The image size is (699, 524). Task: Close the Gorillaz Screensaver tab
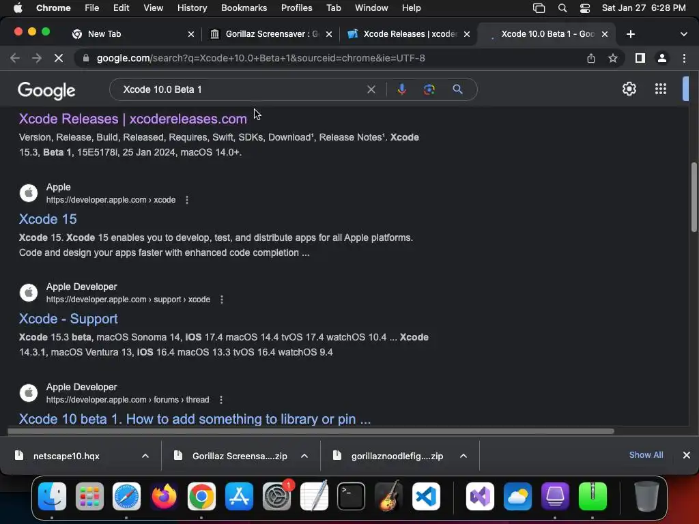pos(329,34)
